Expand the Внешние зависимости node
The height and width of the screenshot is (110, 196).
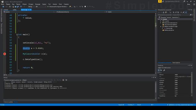(x=160, y=23)
